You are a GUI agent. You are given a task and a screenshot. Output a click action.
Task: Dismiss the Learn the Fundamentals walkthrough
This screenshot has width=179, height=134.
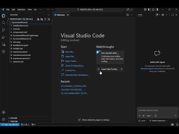(122, 69)
